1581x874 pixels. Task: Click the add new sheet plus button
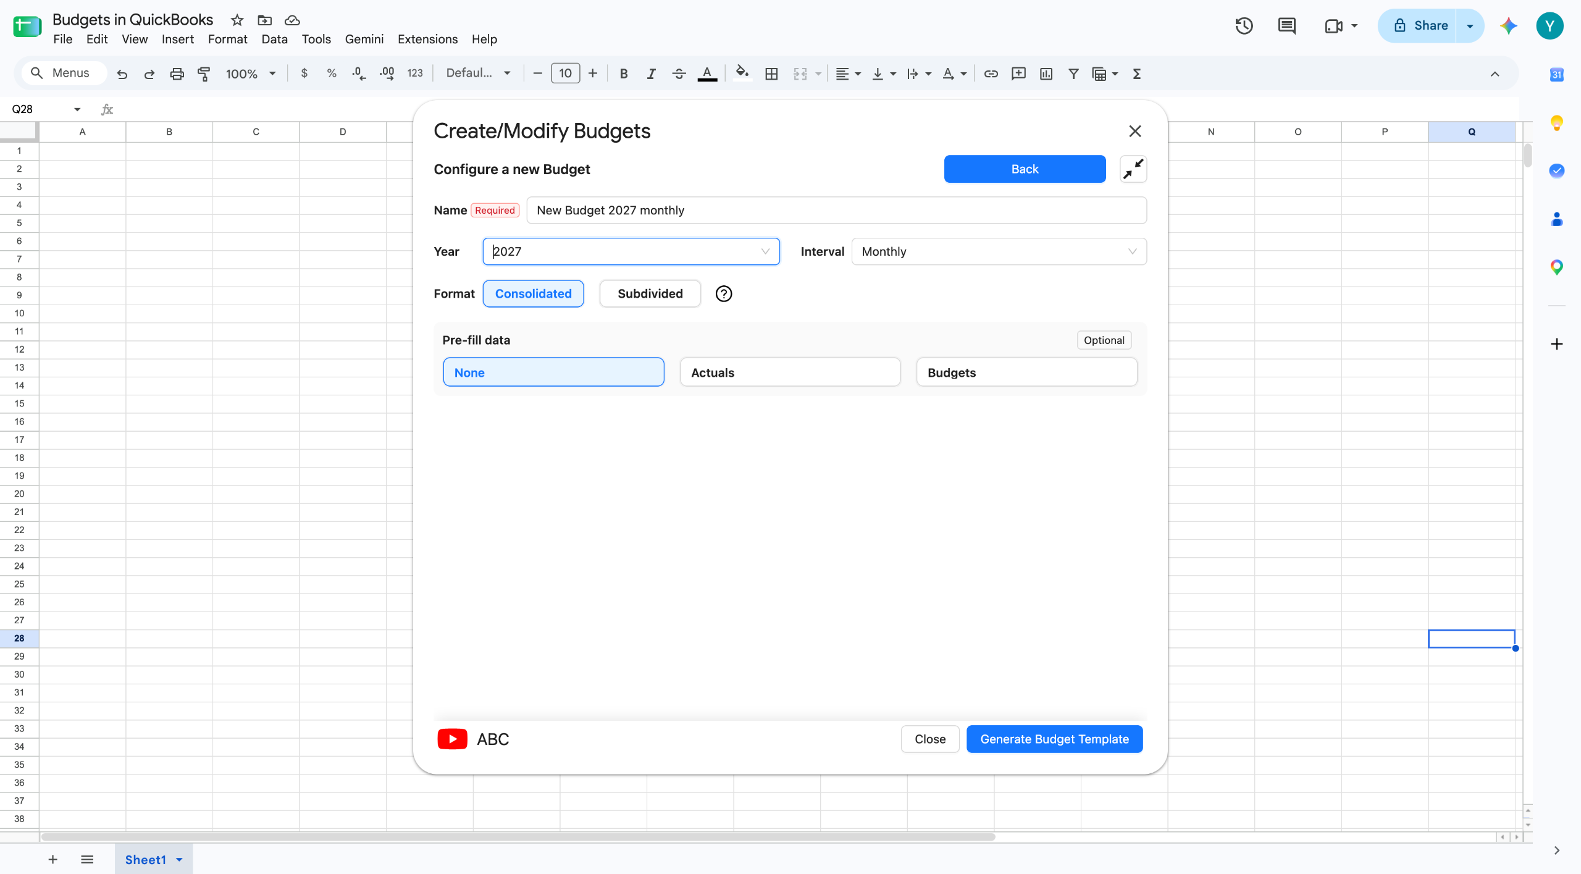52,859
